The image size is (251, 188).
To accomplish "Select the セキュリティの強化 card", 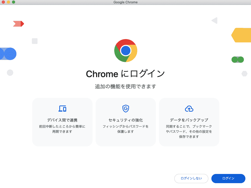I will pyautogui.click(x=125, y=122).
